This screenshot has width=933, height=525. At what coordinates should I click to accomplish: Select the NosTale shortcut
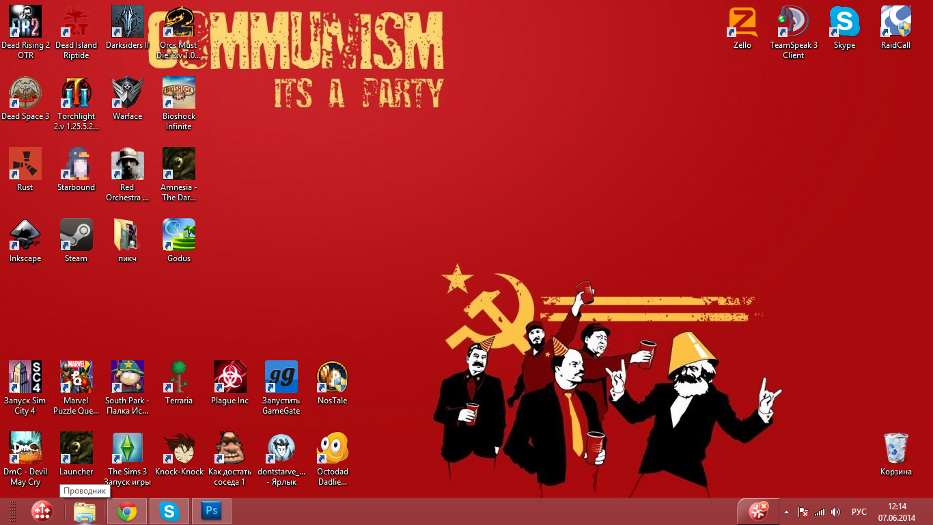pos(333,377)
